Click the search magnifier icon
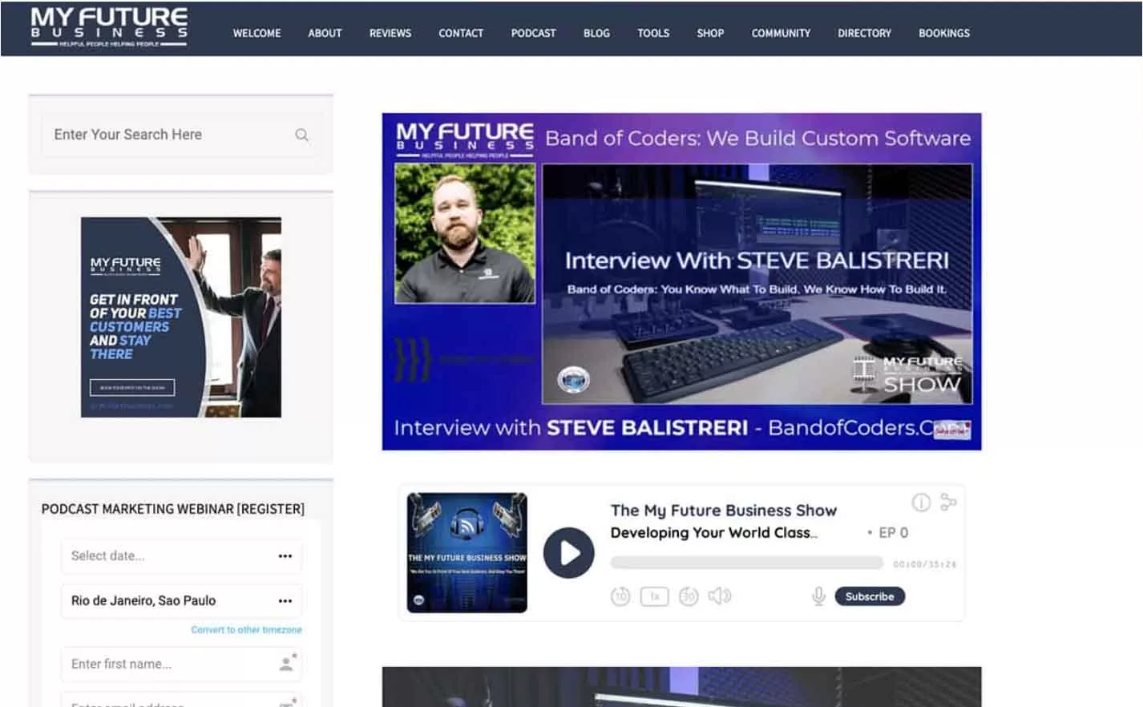Screen dimensions: 1143x707 pos(301,135)
